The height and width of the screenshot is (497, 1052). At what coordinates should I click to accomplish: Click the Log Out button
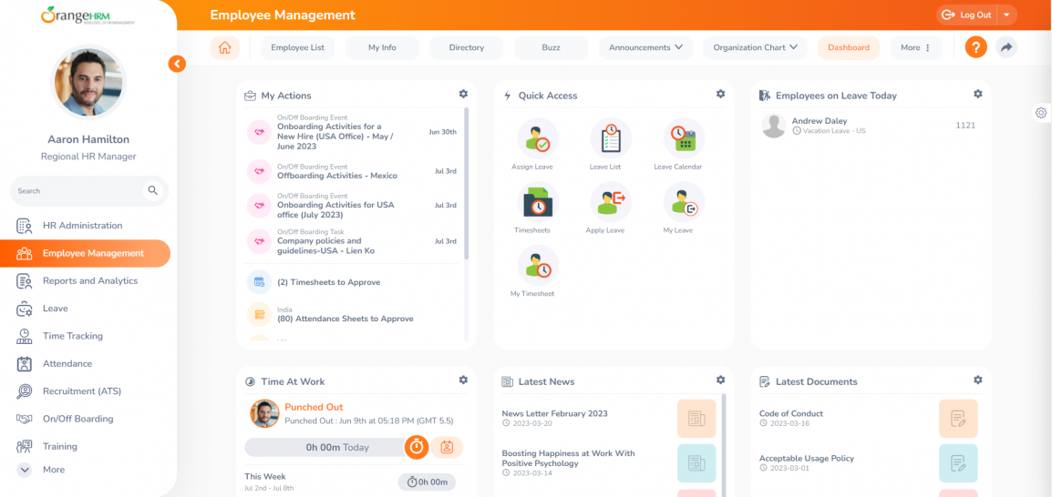[x=967, y=15]
